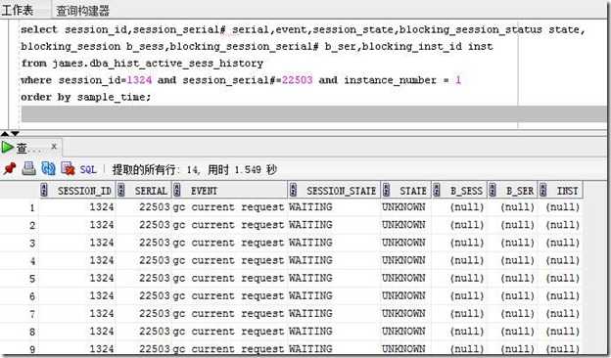The width and height of the screenshot is (611, 358).
Task: Click STATE cell UNKNOWN in row 5
Action: point(406,279)
